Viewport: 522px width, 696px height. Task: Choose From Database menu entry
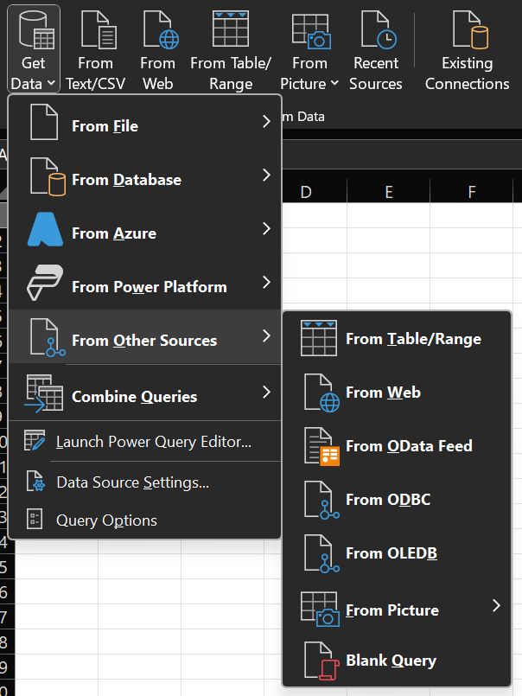click(145, 176)
